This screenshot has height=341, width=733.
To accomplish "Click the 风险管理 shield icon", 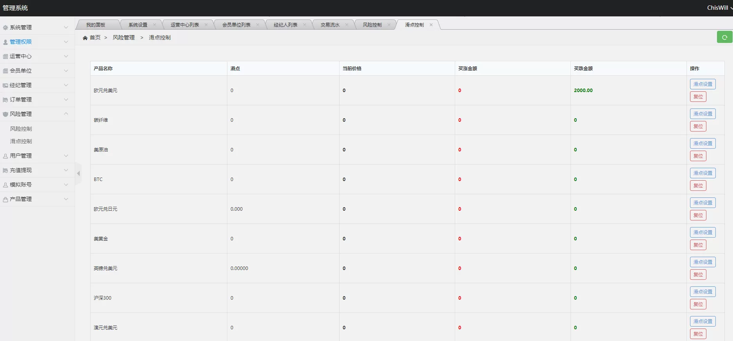I will tap(5, 114).
